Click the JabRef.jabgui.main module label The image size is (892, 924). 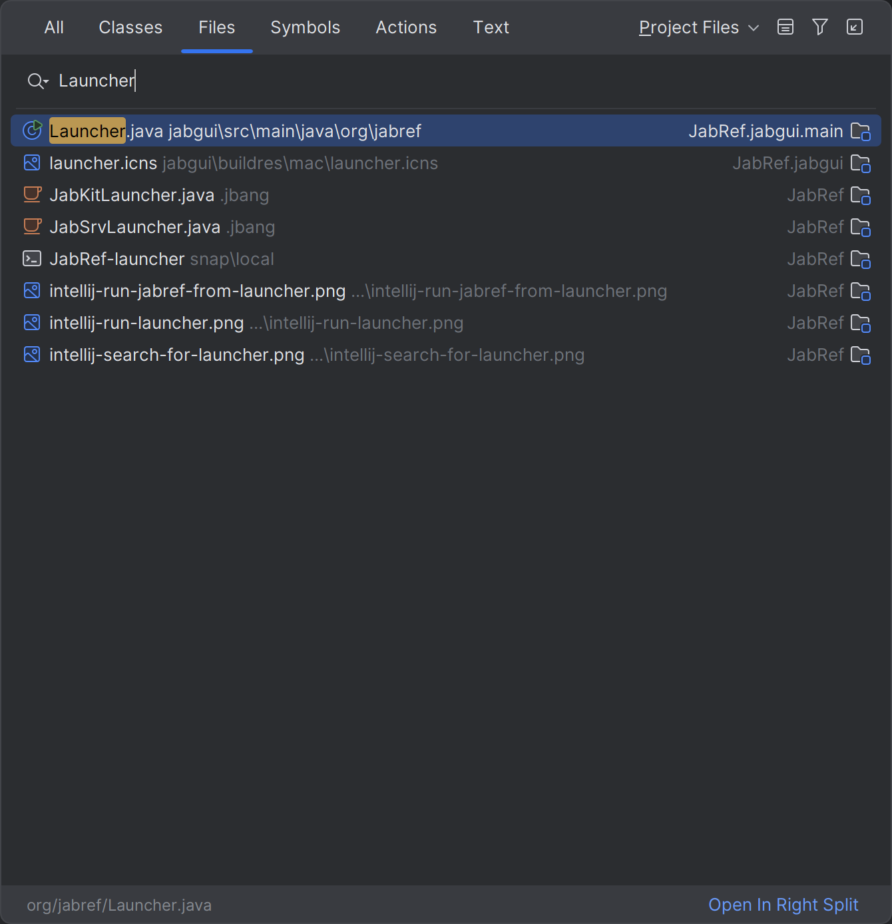tap(766, 131)
